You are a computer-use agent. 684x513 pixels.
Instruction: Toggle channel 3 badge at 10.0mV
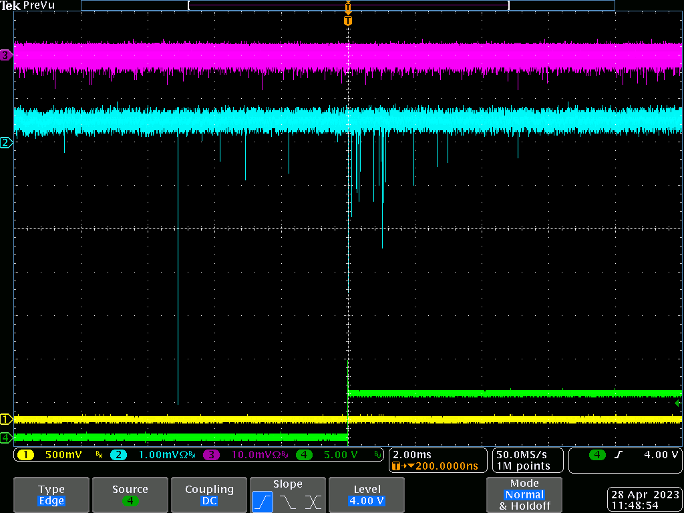click(x=211, y=455)
